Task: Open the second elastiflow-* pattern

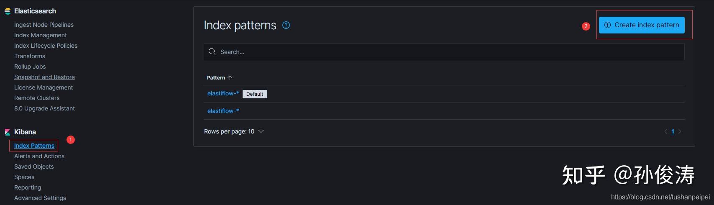Action: click(223, 111)
